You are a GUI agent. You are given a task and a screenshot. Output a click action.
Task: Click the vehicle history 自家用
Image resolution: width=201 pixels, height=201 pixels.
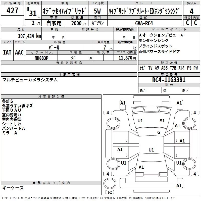[54, 23]
